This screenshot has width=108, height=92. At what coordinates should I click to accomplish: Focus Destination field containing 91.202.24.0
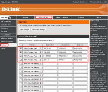coord(50,56)
